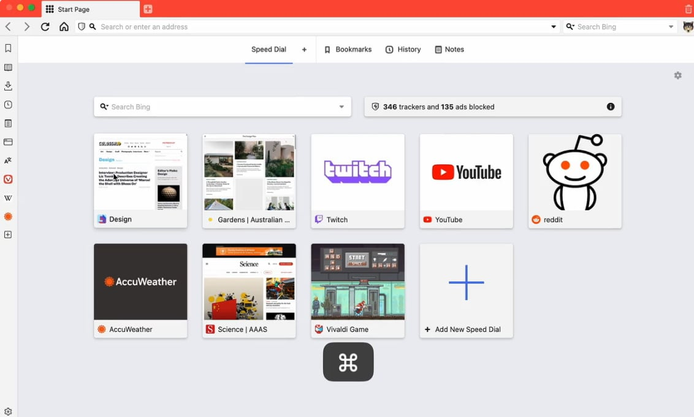Expand the toolbar Search Bing engine dropdown
694x417 pixels.
[671, 27]
